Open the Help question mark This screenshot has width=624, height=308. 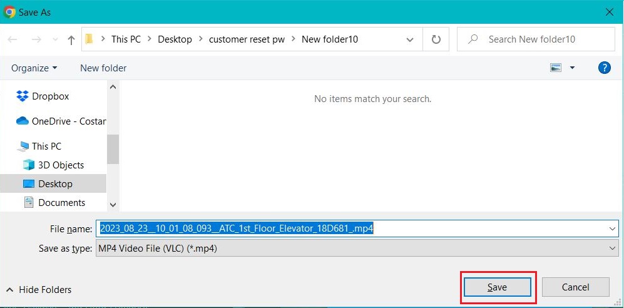[605, 68]
